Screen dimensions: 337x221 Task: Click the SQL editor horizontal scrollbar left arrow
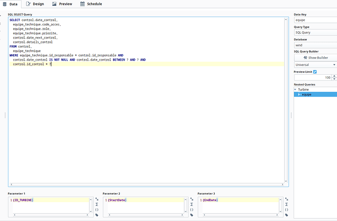11,184
